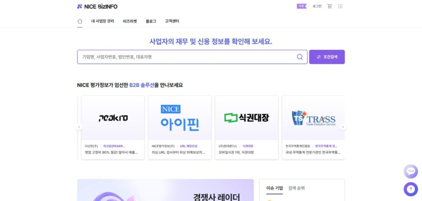Click 로그인 link in header
The image size is (422, 201).
click(317, 6)
